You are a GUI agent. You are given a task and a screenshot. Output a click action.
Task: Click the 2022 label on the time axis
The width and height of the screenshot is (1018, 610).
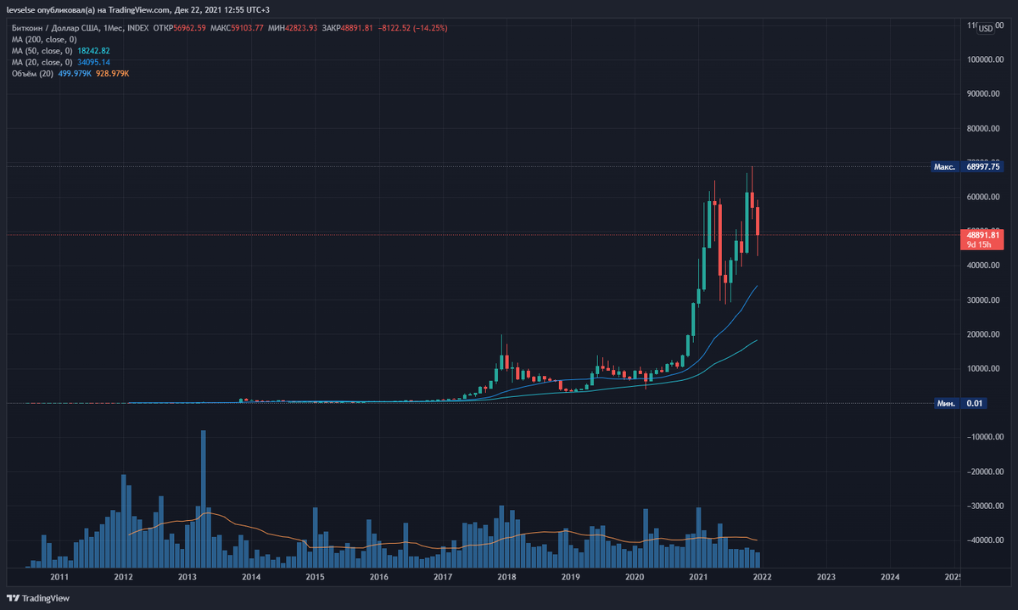click(762, 577)
